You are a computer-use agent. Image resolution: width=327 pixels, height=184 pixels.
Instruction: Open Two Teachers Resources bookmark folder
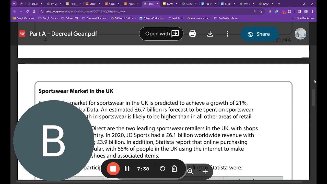click(x=226, y=18)
